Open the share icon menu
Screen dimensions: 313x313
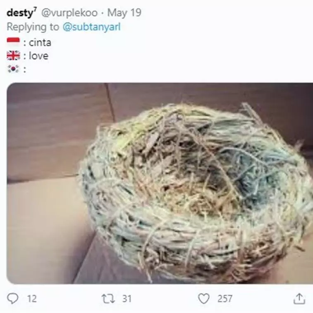tap(300, 299)
